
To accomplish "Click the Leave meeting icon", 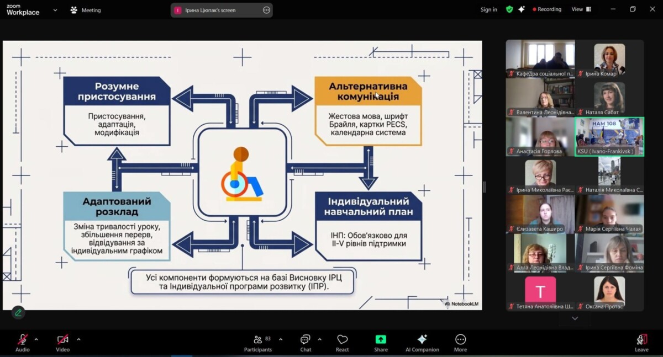I will [x=641, y=343].
